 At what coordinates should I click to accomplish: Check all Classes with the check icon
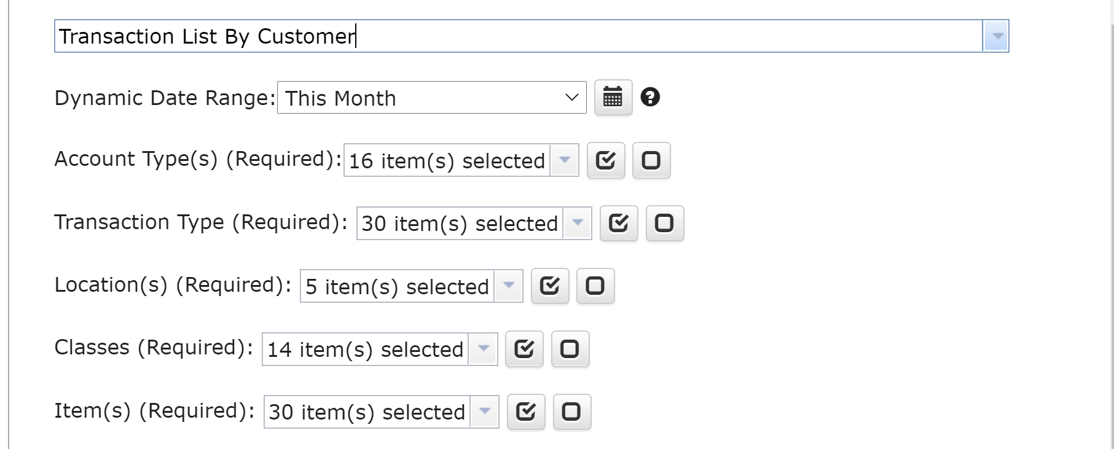(x=524, y=349)
